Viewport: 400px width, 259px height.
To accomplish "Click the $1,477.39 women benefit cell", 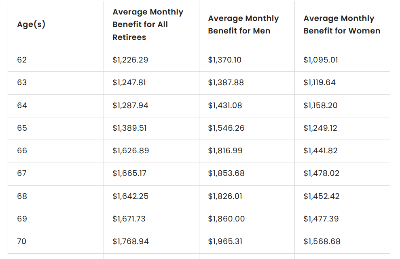I will click(321, 219).
